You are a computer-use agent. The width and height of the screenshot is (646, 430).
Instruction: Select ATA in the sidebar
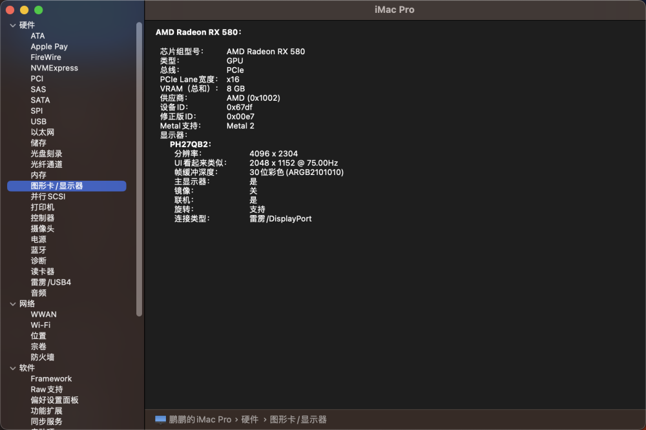(x=37, y=36)
